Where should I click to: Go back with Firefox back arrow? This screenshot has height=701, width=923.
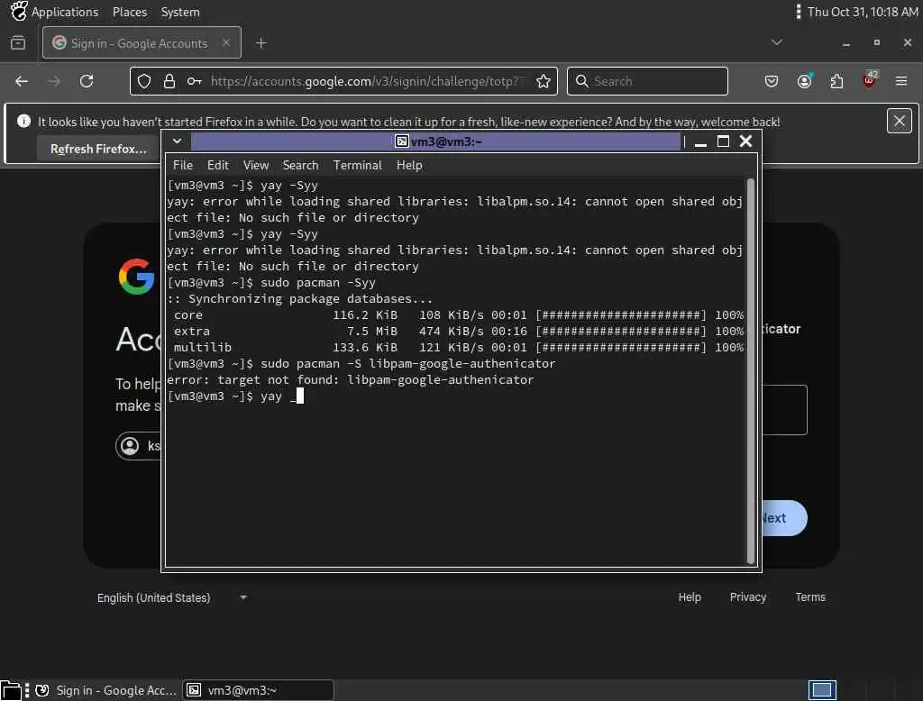click(x=22, y=81)
